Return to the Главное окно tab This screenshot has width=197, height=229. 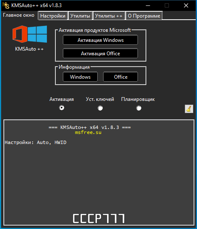click(19, 15)
